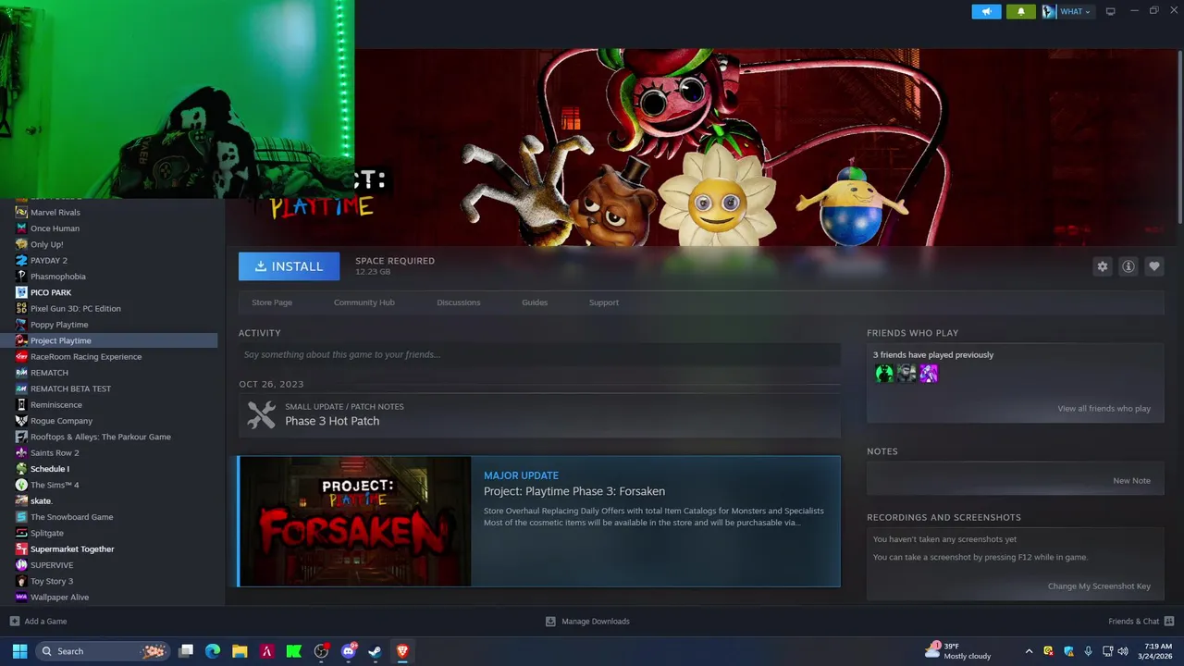This screenshot has height=666, width=1184.
Task: Open the Forsaken update thumbnail
Action: (x=355, y=521)
